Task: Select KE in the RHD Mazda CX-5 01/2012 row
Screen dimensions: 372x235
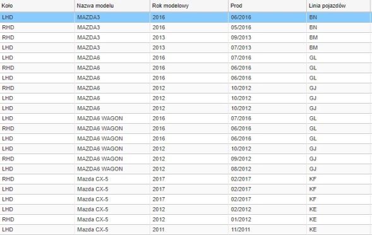Action: [313, 220]
